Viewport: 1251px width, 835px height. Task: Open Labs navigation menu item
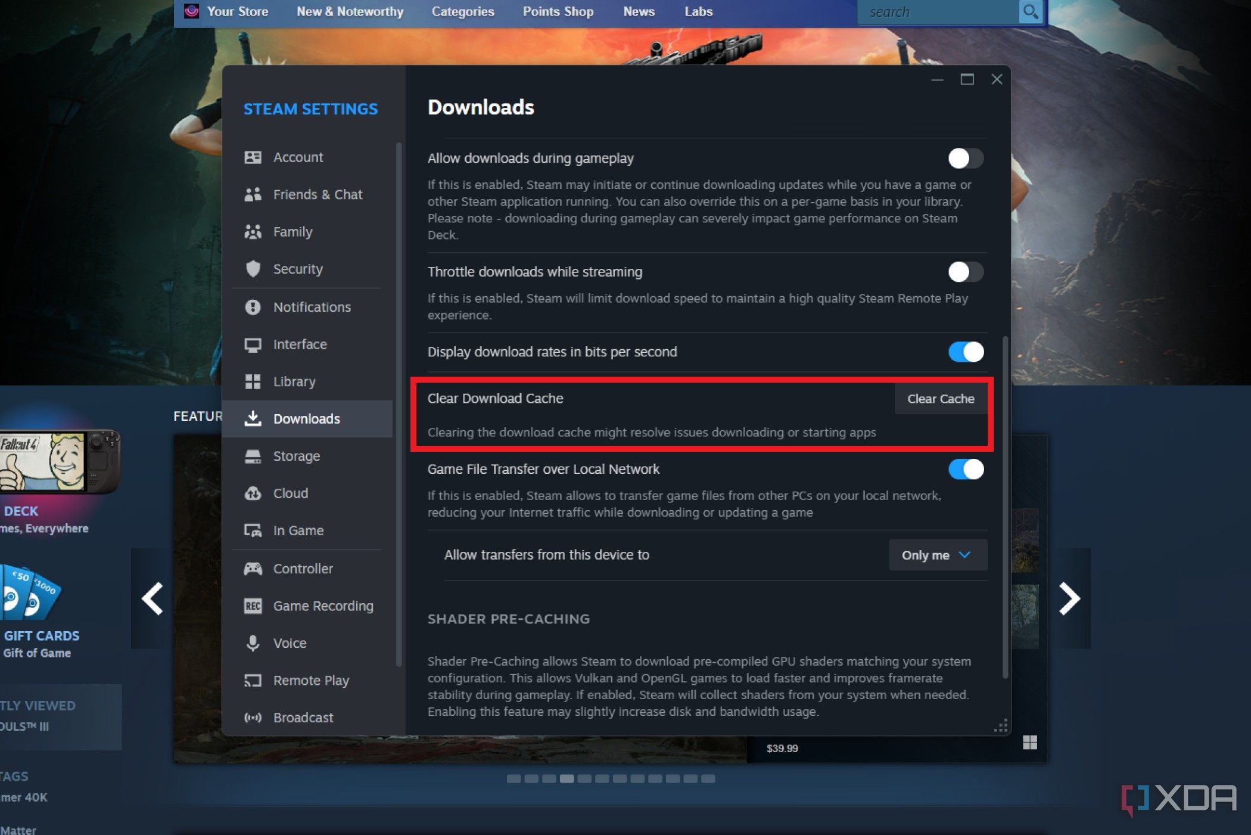[698, 11]
